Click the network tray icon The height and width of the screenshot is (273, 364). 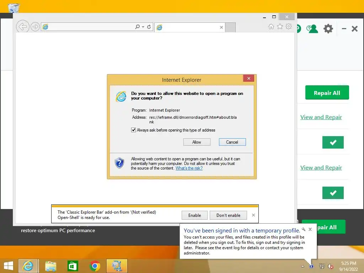click(x=322, y=266)
